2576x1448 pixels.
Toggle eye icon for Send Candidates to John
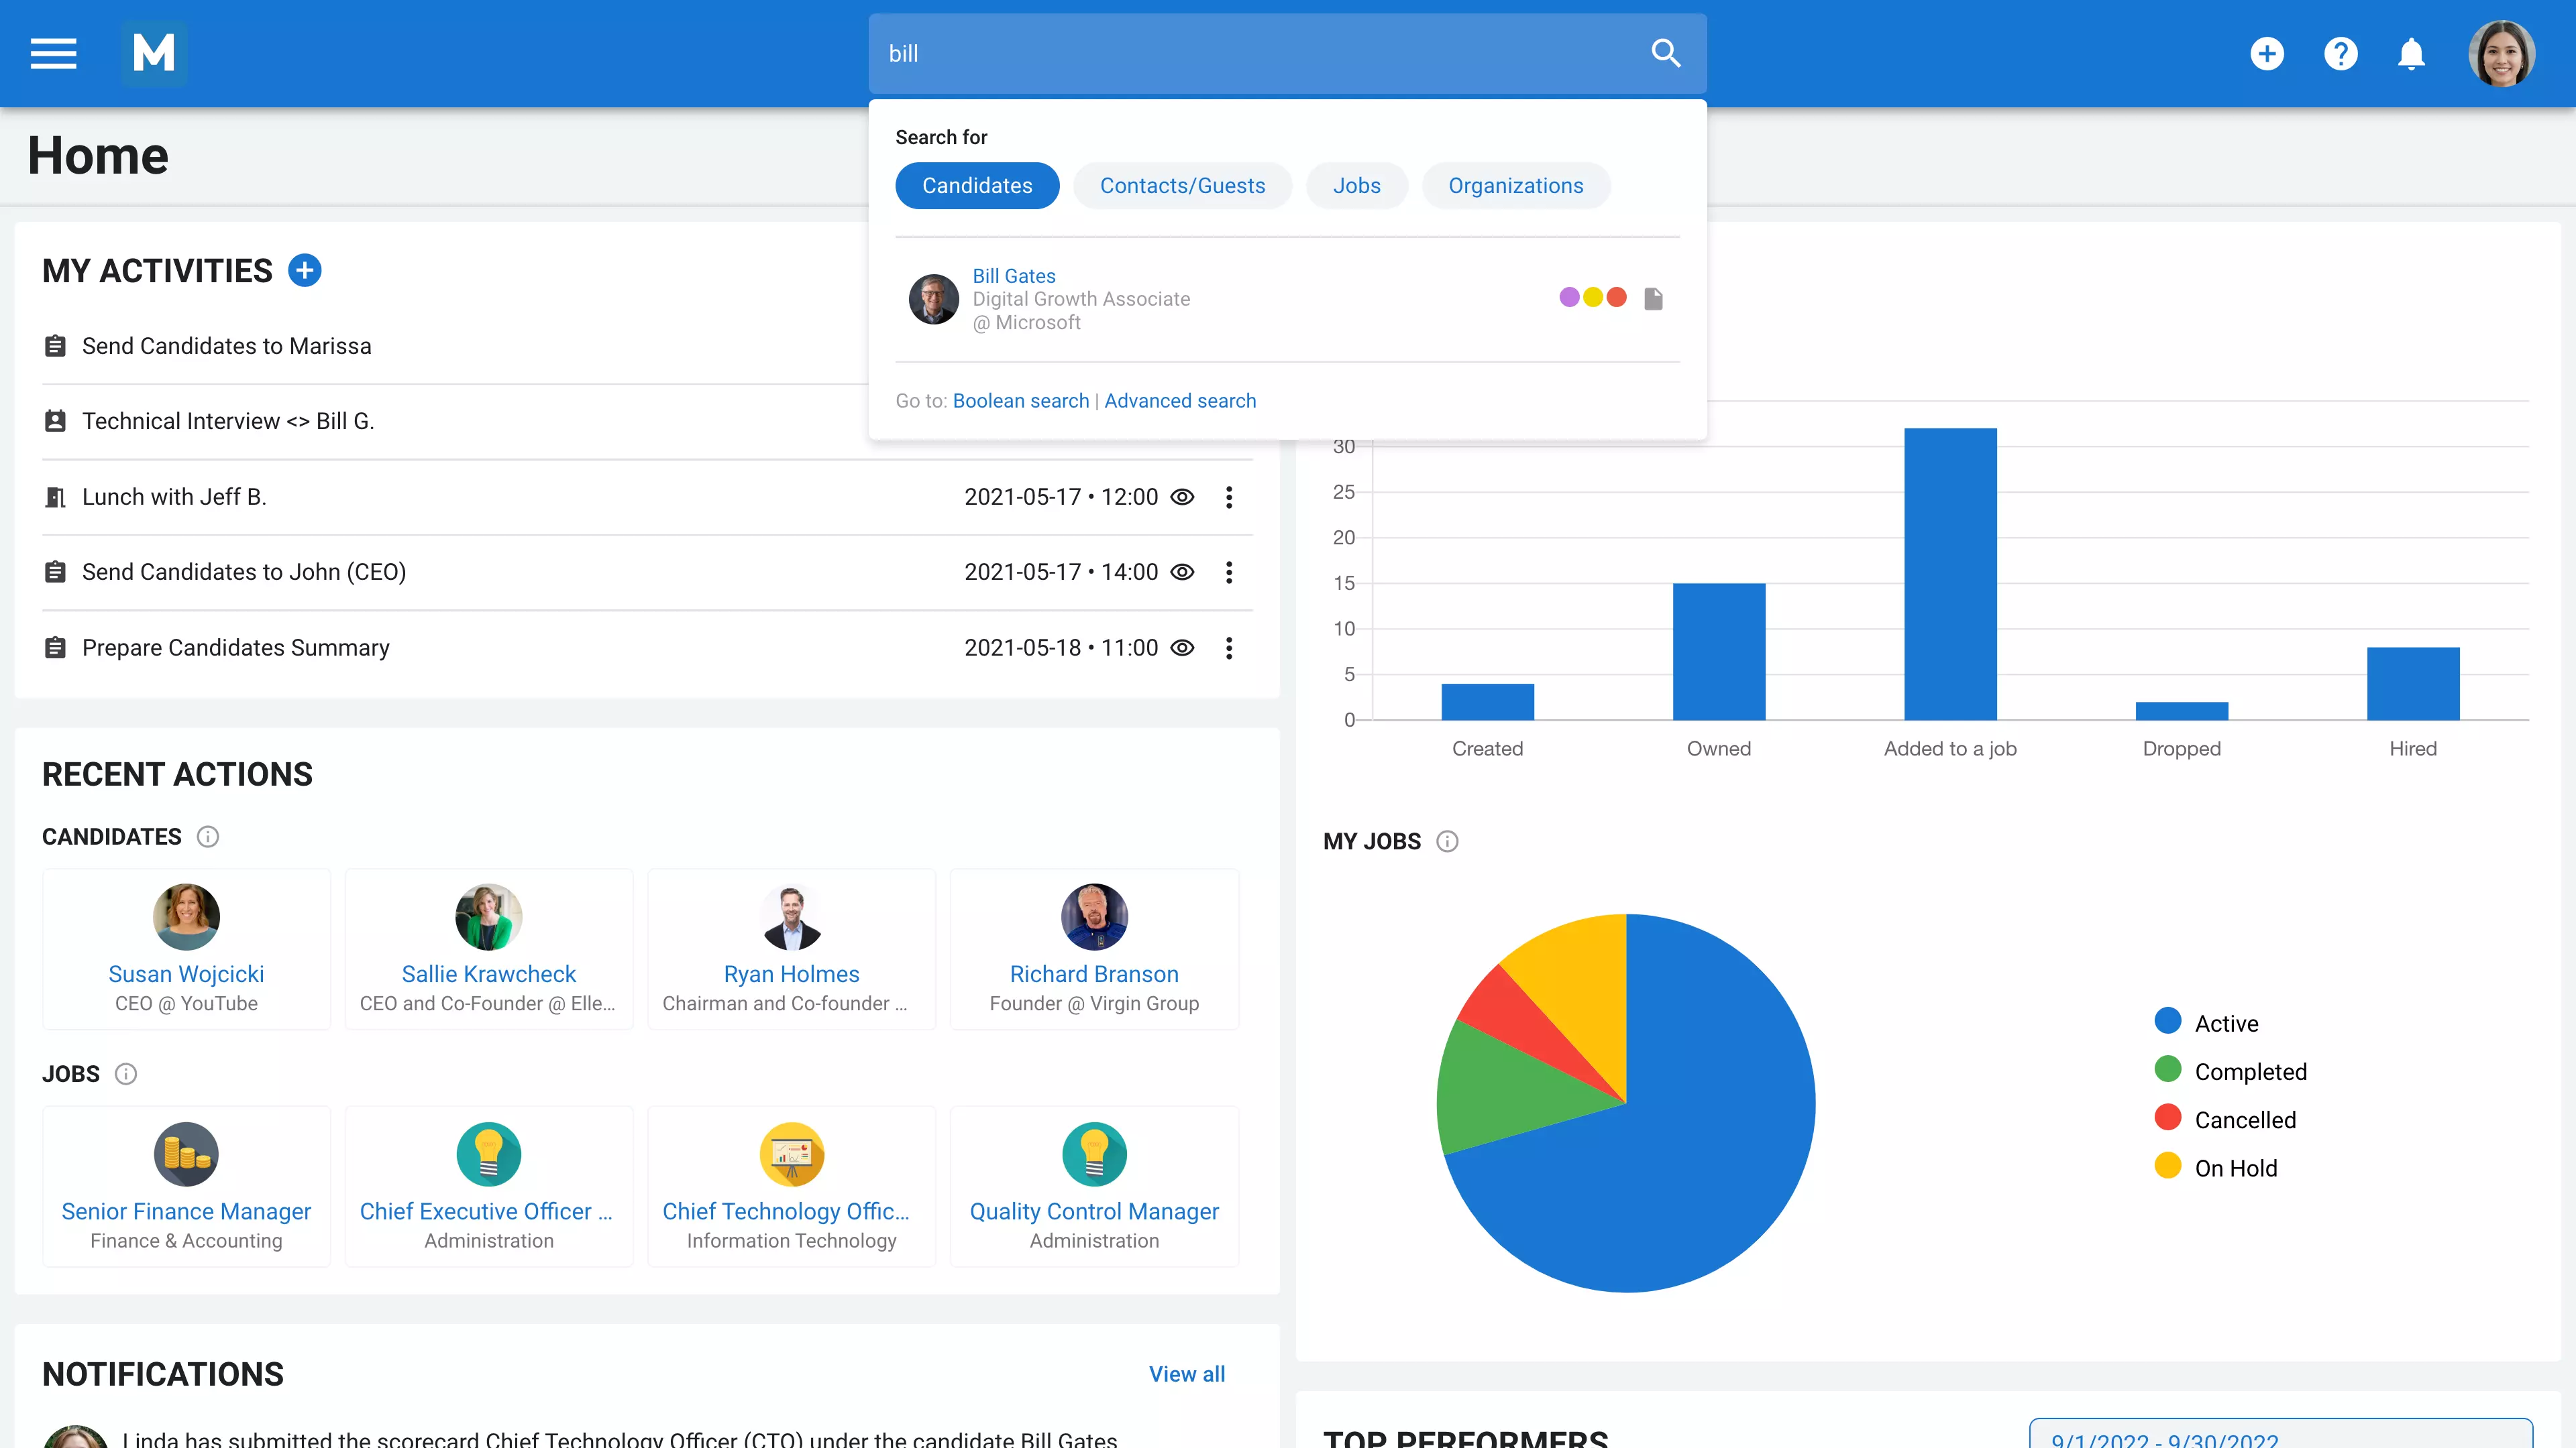point(1182,572)
